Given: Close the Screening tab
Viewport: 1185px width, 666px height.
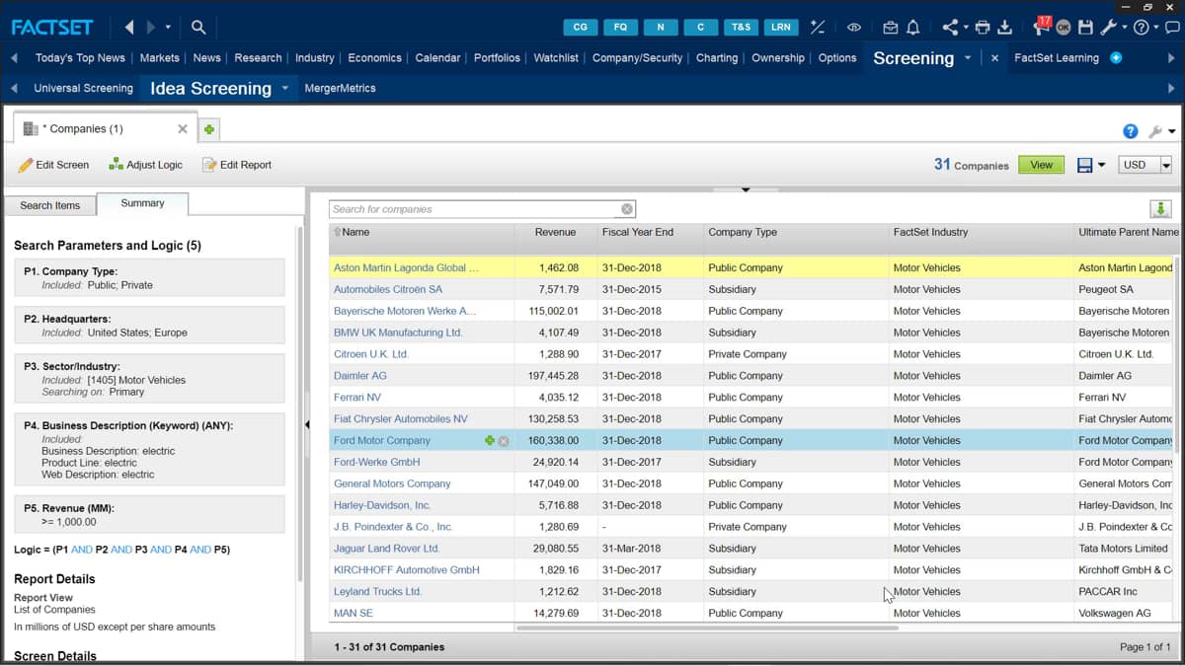Looking at the screenshot, I should [994, 58].
